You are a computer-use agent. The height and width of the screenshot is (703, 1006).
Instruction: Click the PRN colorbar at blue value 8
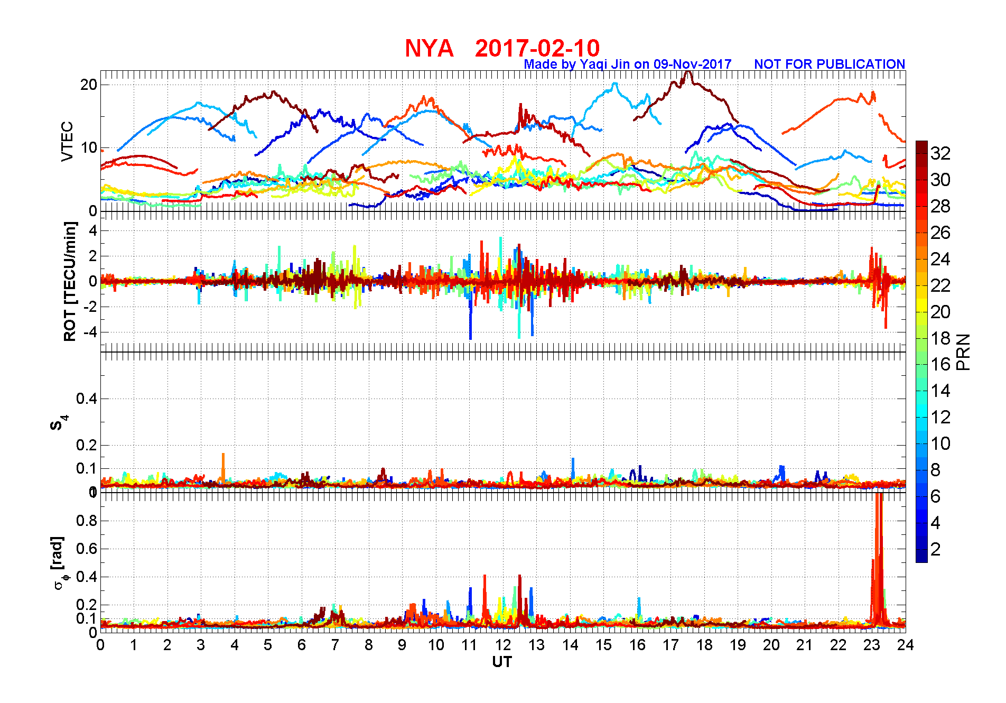tap(921, 470)
